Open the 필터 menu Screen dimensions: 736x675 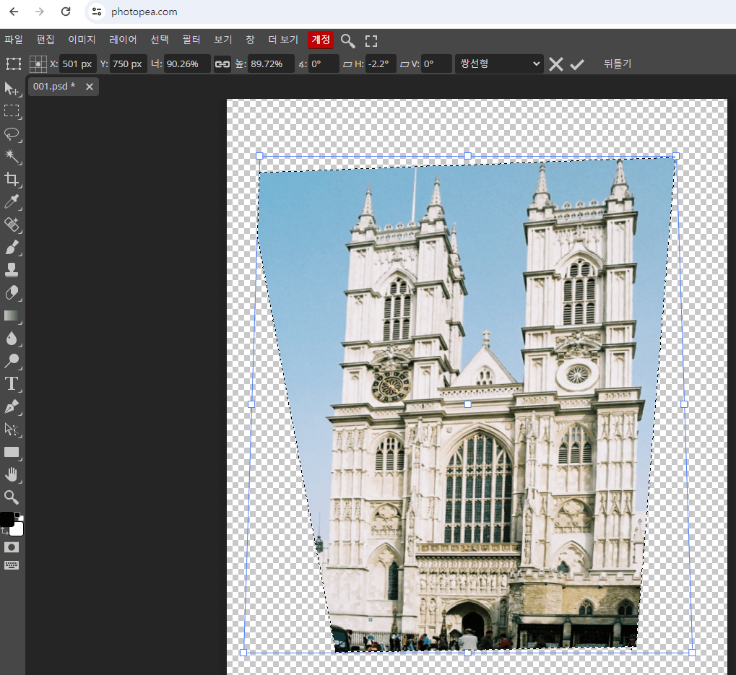point(191,40)
